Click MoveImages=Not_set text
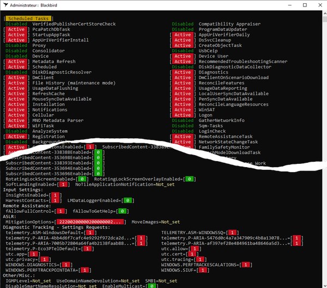 [x=155, y=222]
